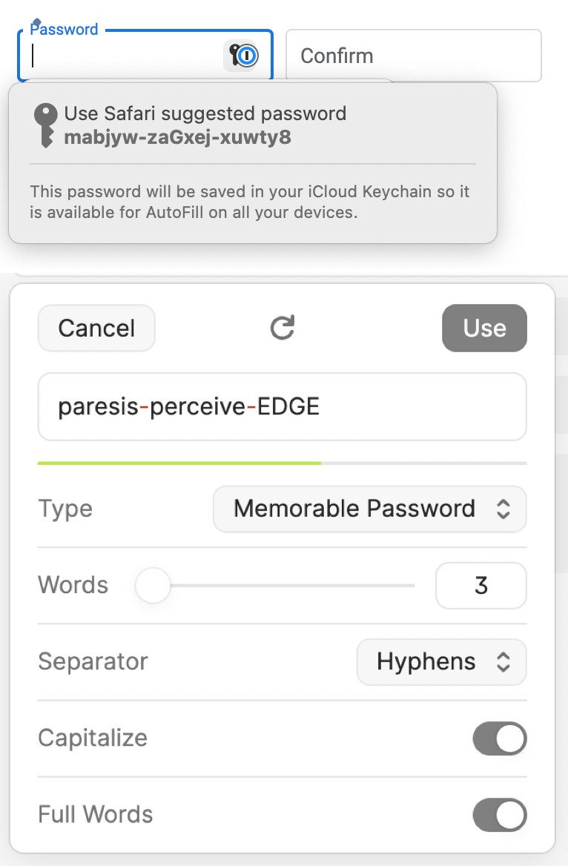Toggle the Capitalize switch
Viewport: 568px width, 866px height.
[x=500, y=738]
